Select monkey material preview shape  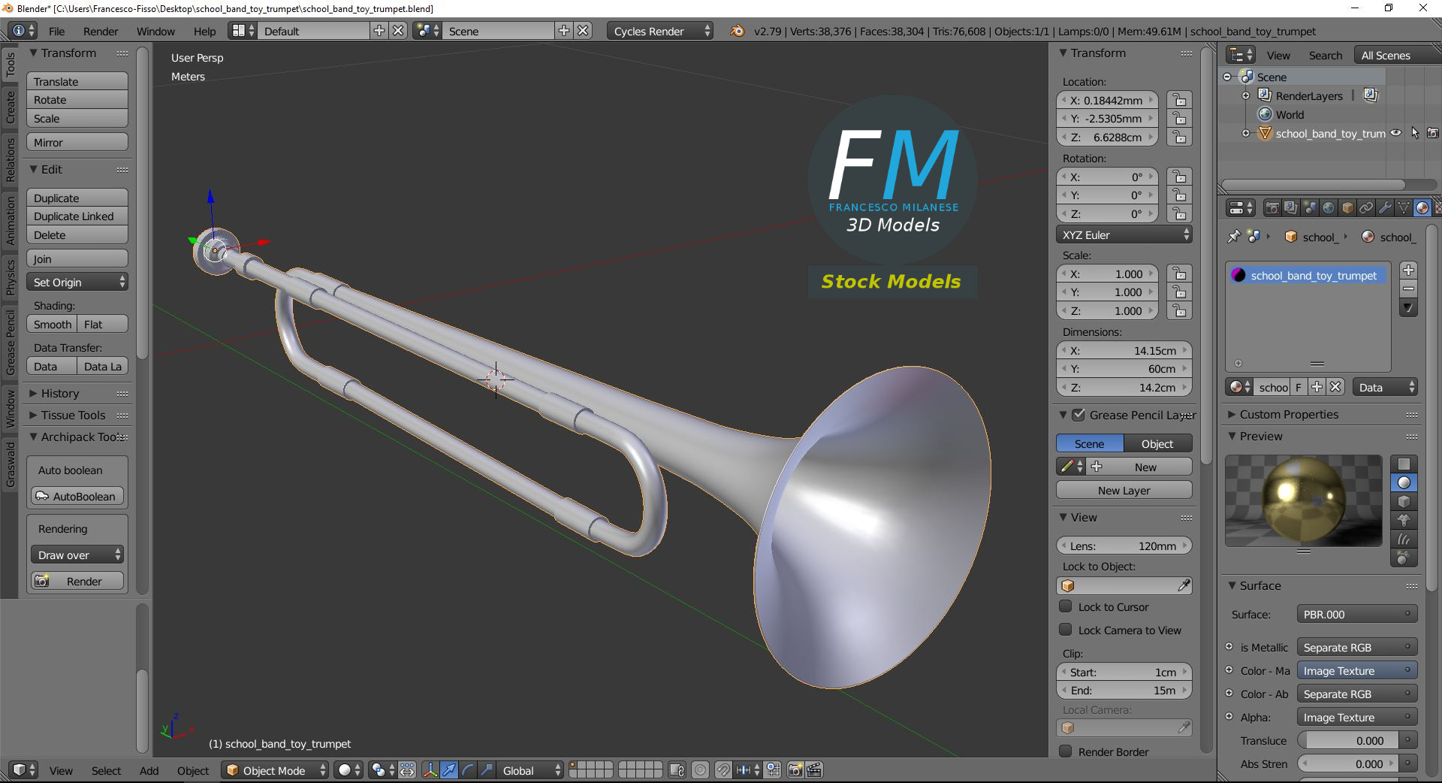click(1404, 521)
